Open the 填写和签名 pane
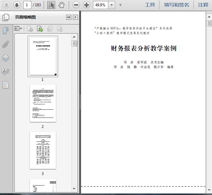212x195 pixels. tap(177, 5)
